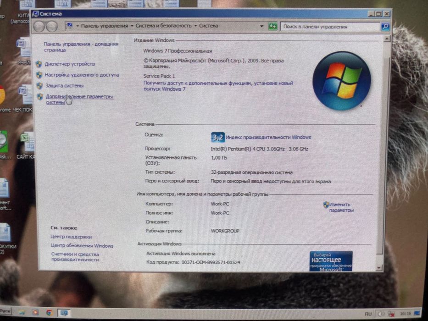The height and width of the screenshot is (321, 428).
Task: Click the show desktop button at taskbar end
Action: [417, 313]
